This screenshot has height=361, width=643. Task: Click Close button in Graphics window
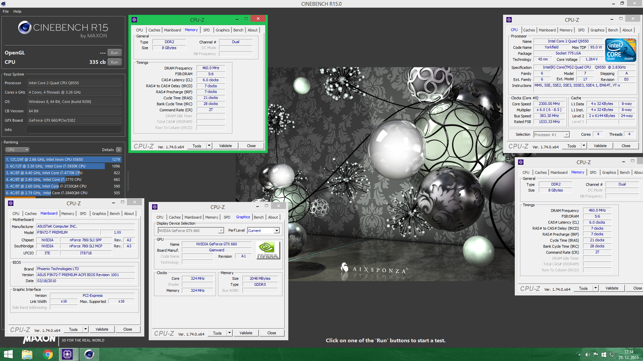click(x=272, y=333)
